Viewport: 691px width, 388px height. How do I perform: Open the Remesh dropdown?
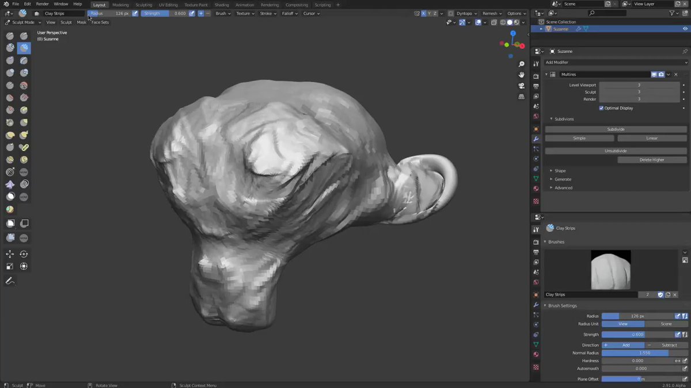[x=492, y=13]
